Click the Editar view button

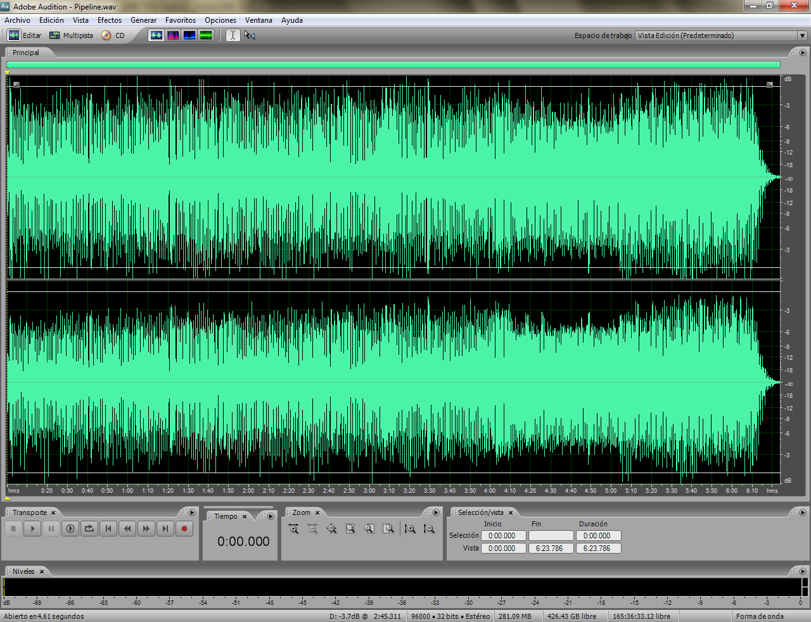coord(25,35)
